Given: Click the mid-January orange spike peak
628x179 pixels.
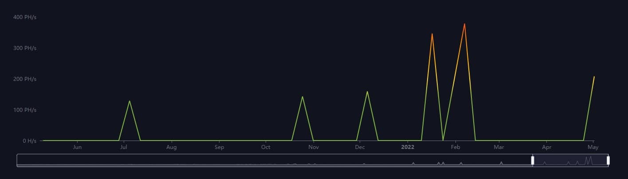Looking at the screenshot, I should point(432,34).
